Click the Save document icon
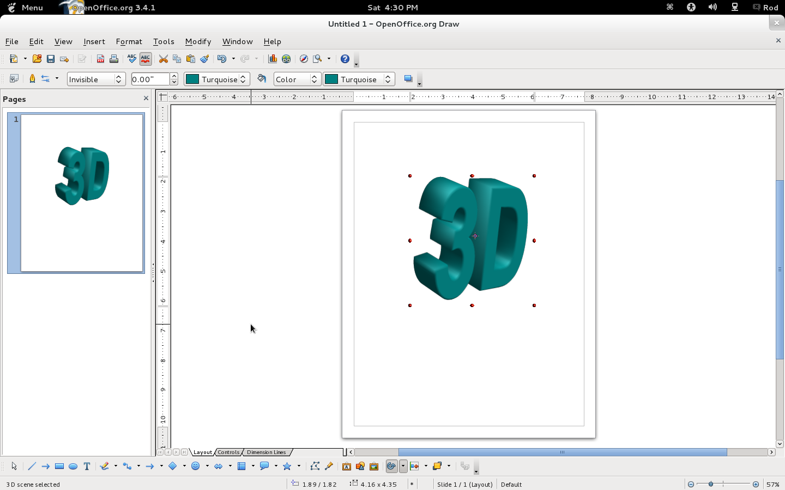The height and width of the screenshot is (490, 785). click(x=51, y=59)
